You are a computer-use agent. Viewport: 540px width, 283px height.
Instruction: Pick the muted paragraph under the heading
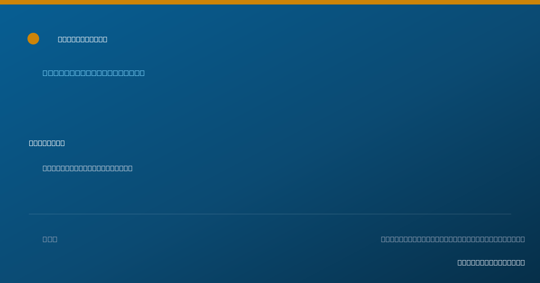tap(88, 168)
